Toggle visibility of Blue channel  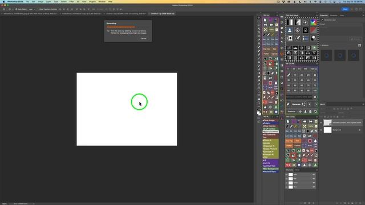(x=286, y=187)
